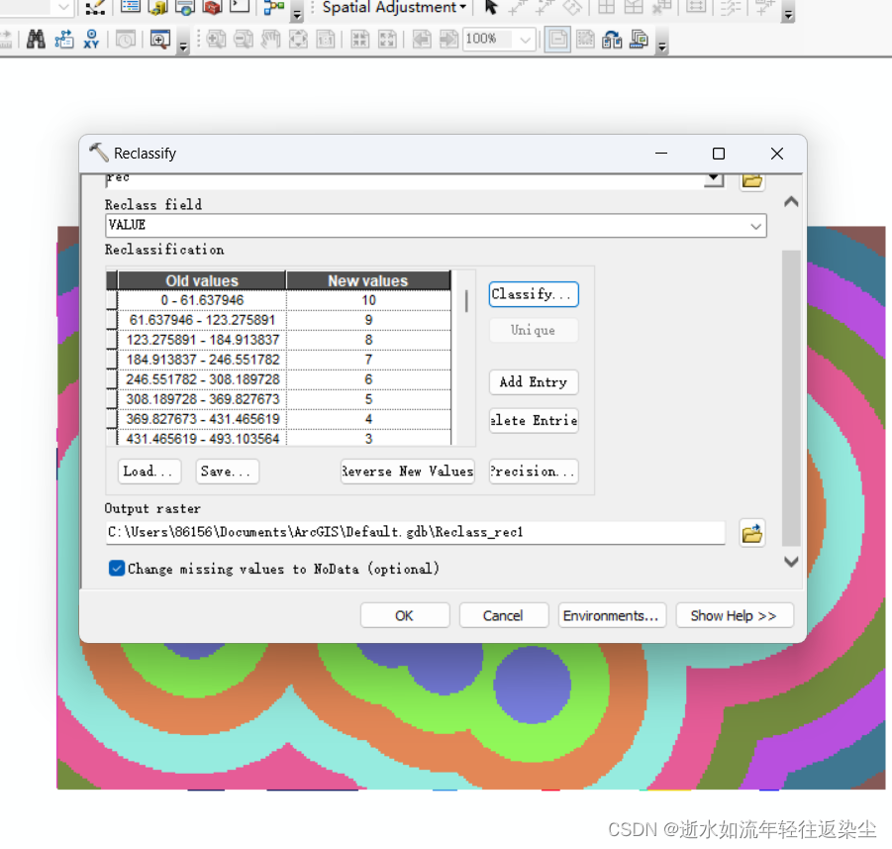Open the Find binoculars tool
The image size is (892, 849).
[x=36, y=40]
